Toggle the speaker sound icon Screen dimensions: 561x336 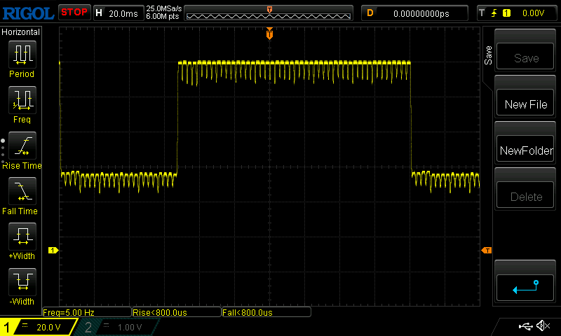tap(543, 326)
